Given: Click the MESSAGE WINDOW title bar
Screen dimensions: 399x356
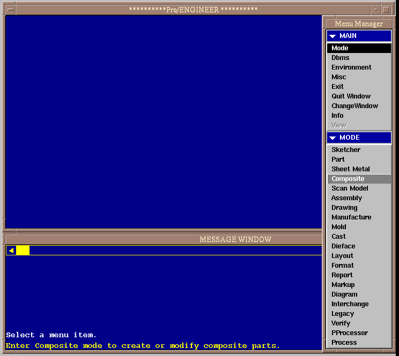Looking at the screenshot, I should point(164,239).
